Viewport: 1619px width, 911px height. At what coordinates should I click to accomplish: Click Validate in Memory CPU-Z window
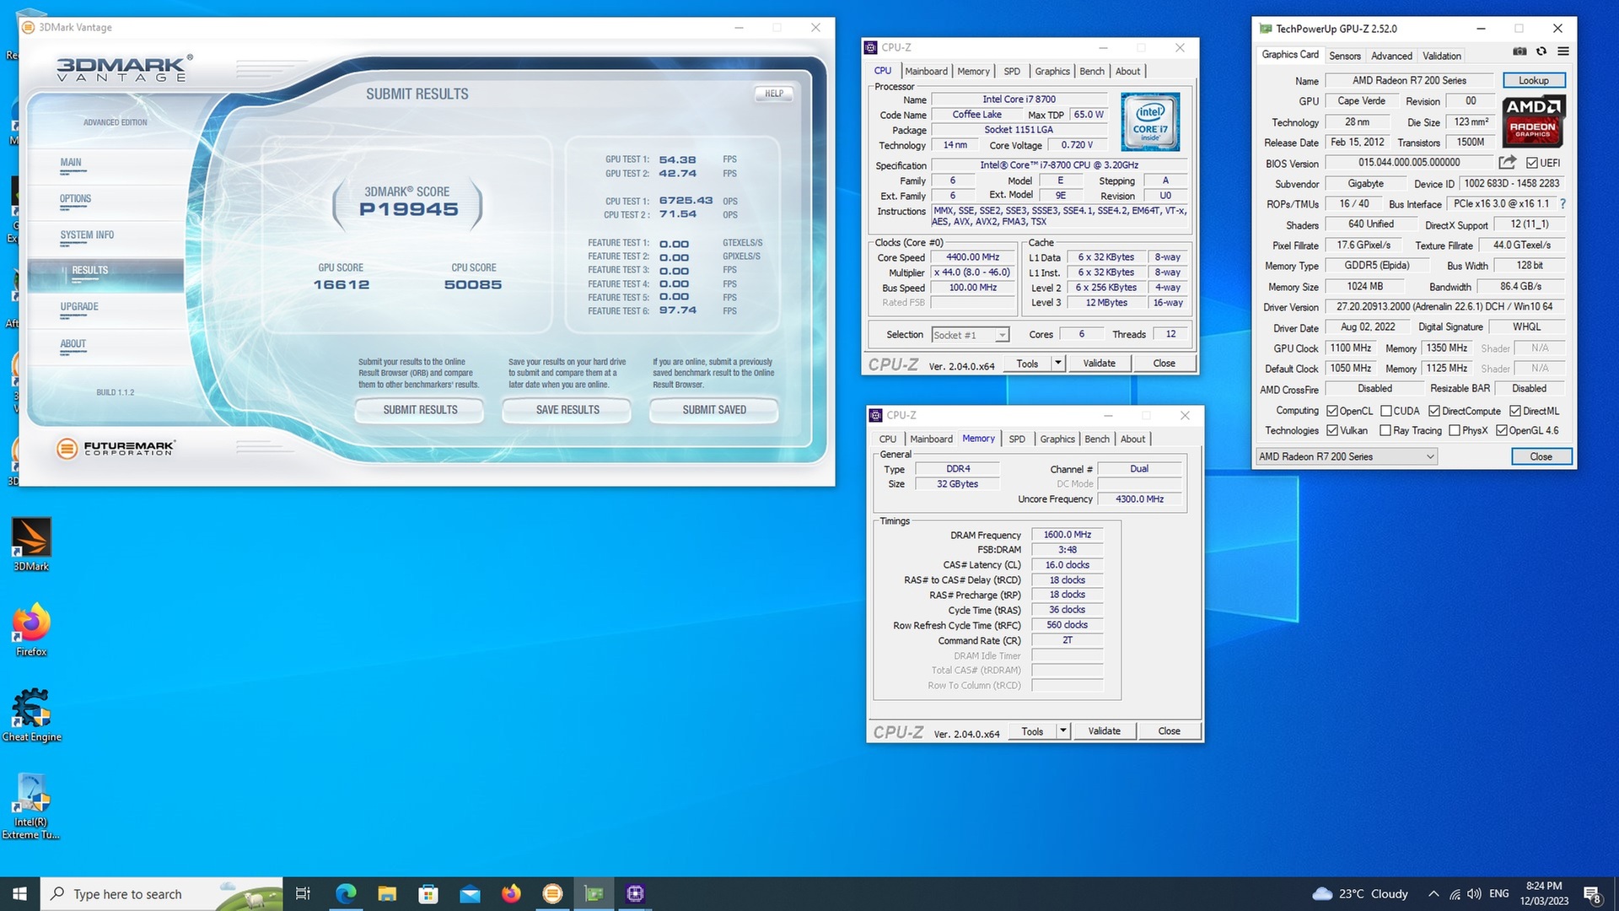tap(1104, 731)
